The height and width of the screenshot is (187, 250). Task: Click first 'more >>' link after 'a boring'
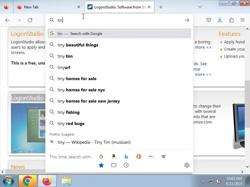click(x=203, y=47)
